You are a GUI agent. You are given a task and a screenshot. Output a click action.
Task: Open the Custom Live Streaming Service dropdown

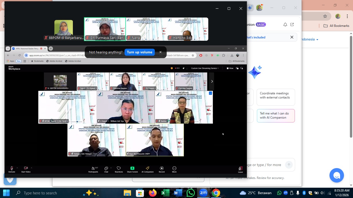[x=205, y=68]
